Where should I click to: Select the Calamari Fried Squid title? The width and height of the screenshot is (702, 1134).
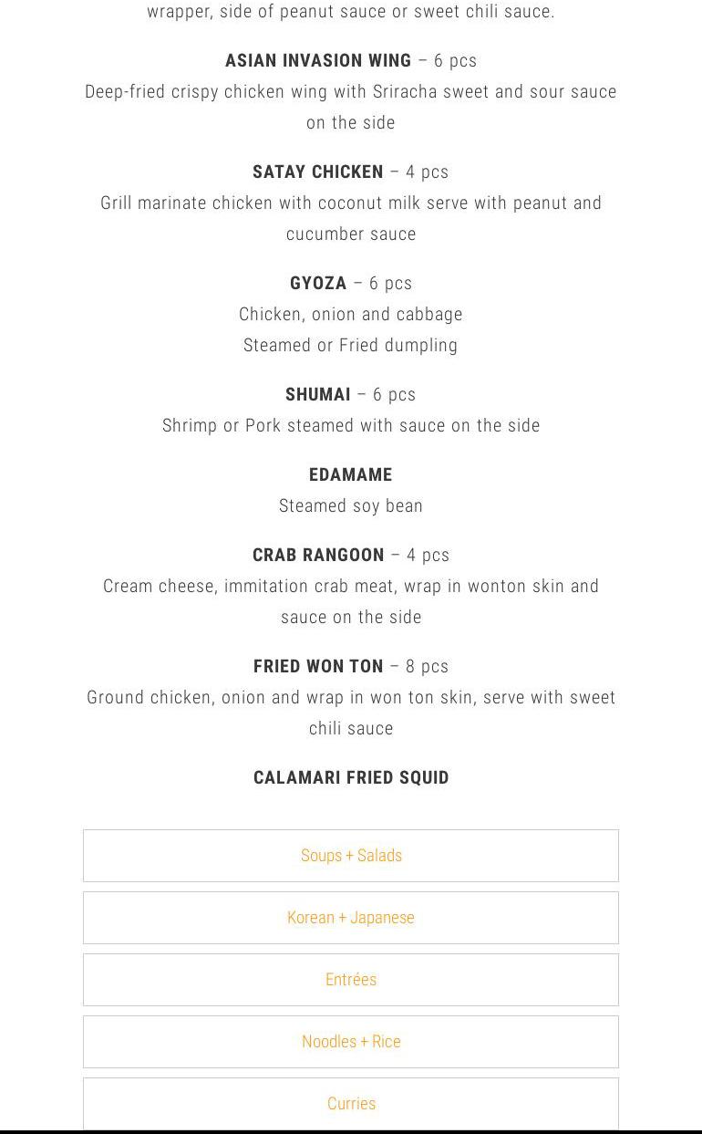coord(351,778)
